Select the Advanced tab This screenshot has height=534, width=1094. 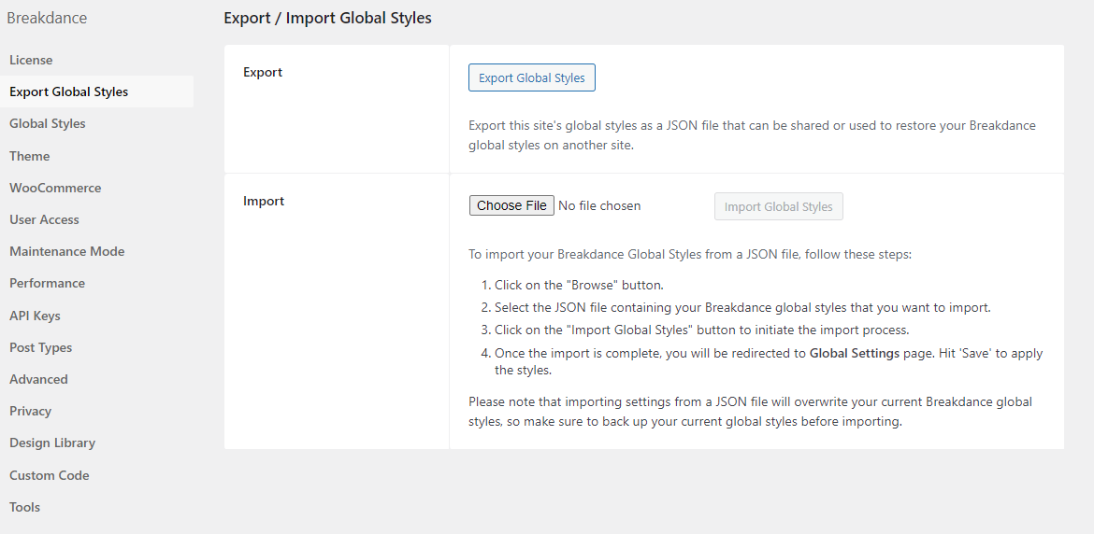(38, 379)
